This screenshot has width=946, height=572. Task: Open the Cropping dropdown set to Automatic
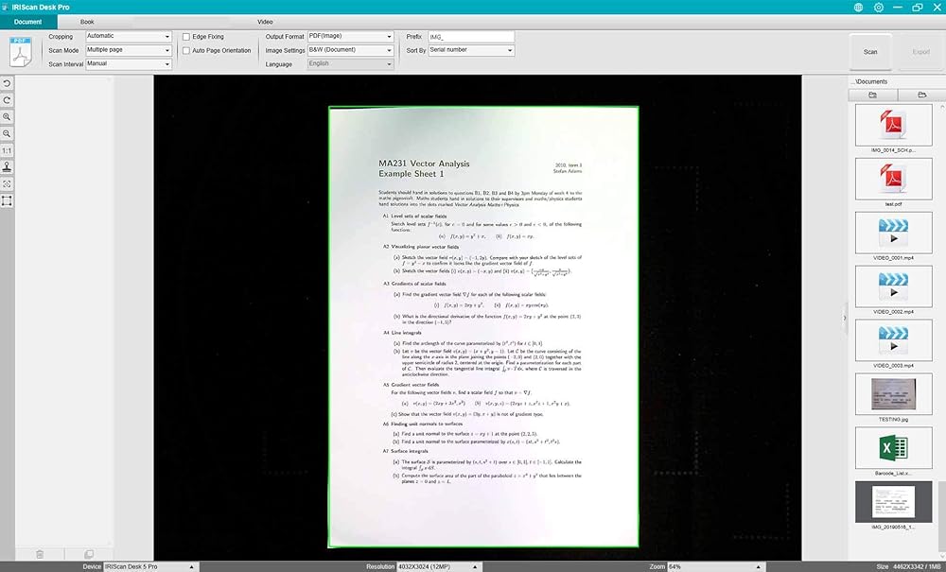(127, 36)
